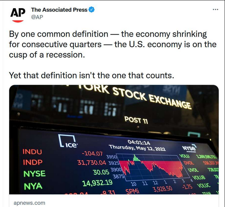Click the blue verified badge
Viewport: 225px width, 207px height.
[x=91, y=10]
